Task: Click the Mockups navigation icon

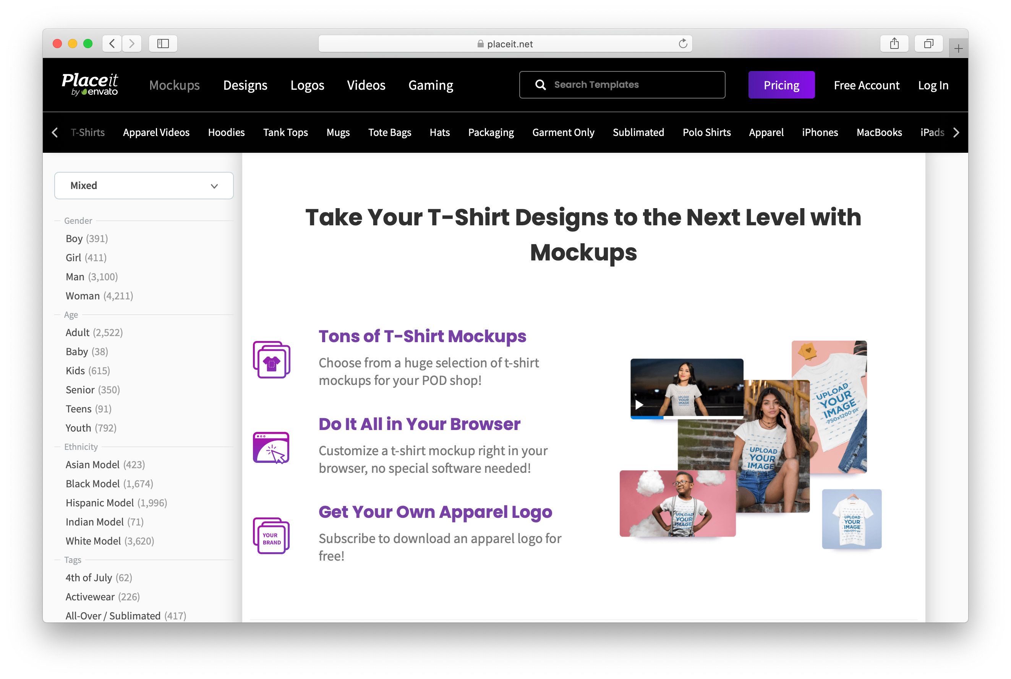Action: (174, 85)
